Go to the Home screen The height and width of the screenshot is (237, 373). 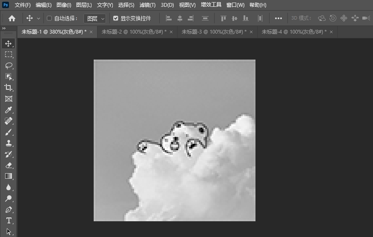click(12, 18)
